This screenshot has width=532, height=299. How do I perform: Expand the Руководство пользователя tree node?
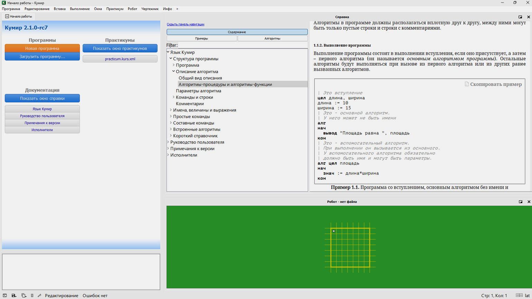[x=168, y=142]
